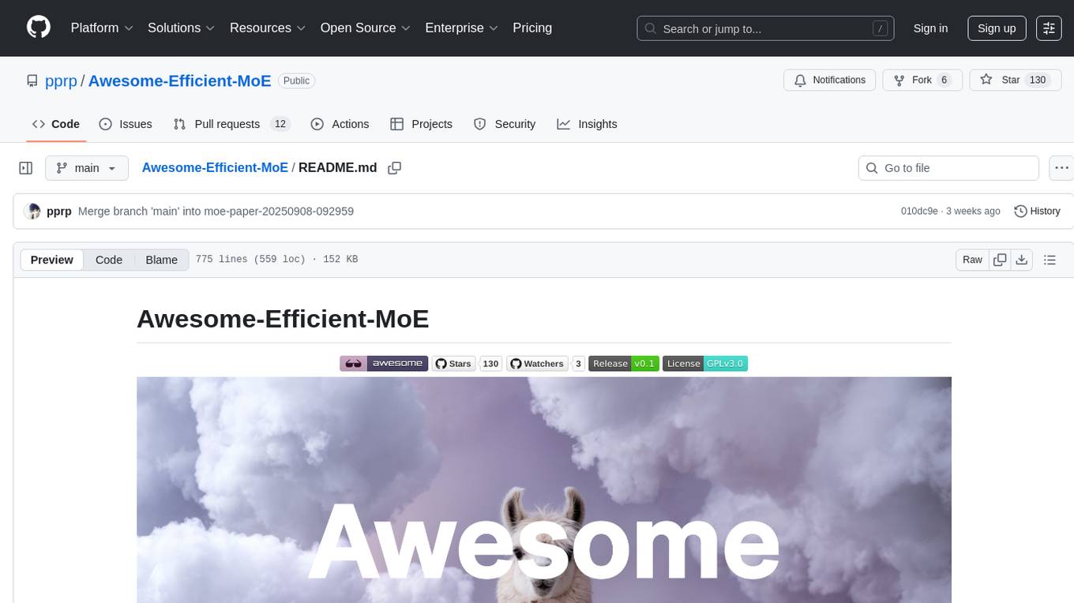Fork the repository
The height and width of the screenshot is (603, 1074).
pyautogui.click(x=922, y=80)
